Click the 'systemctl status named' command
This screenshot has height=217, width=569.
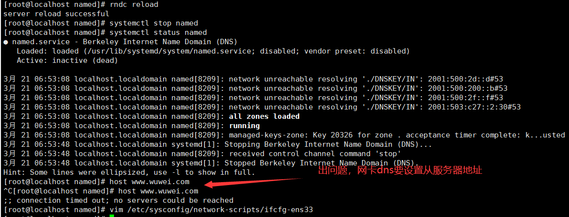click(158, 33)
